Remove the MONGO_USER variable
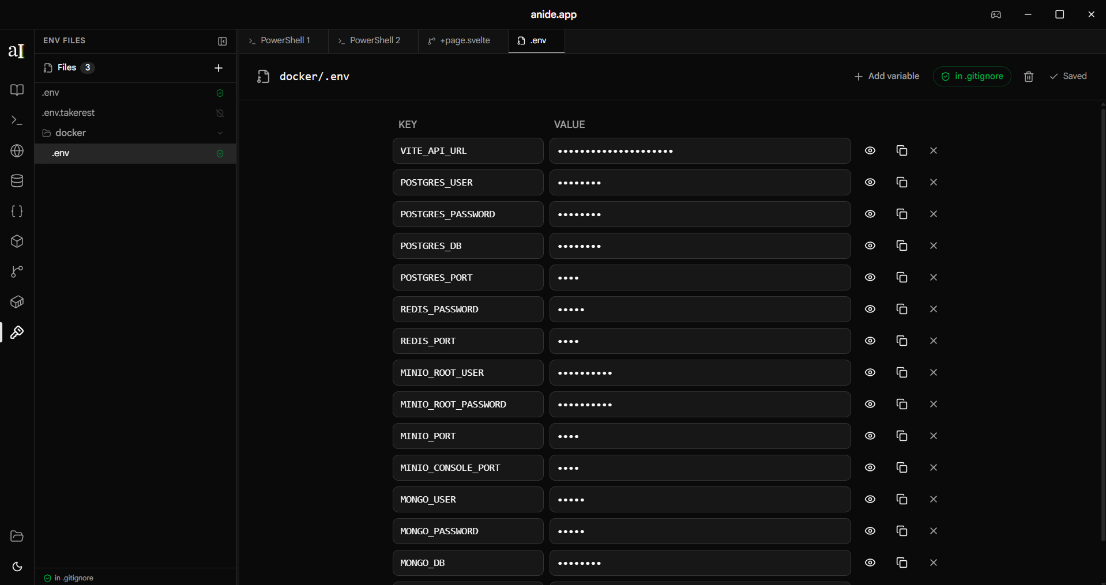This screenshot has height=585, width=1106. pos(934,500)
